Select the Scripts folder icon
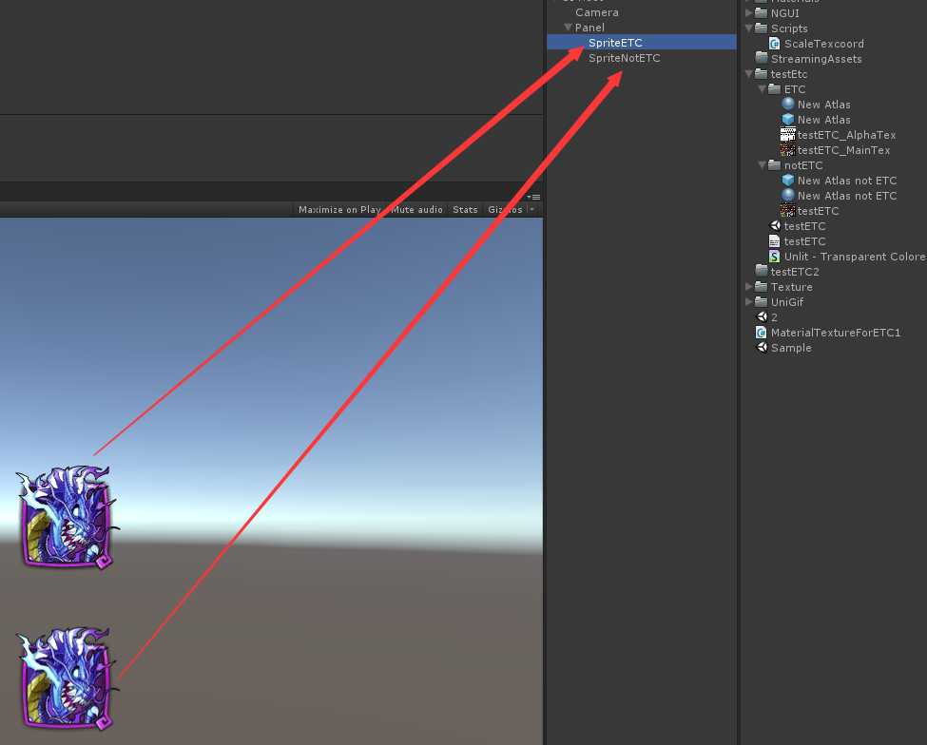927x745 pixels. (x=762, y=28)
